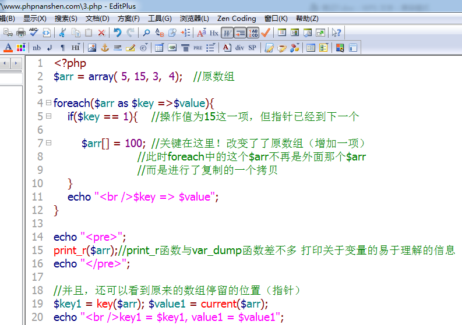Open the 工具(G) menu
The width and height of the screenshot is (462, 325).
click(x=160, y=19)
